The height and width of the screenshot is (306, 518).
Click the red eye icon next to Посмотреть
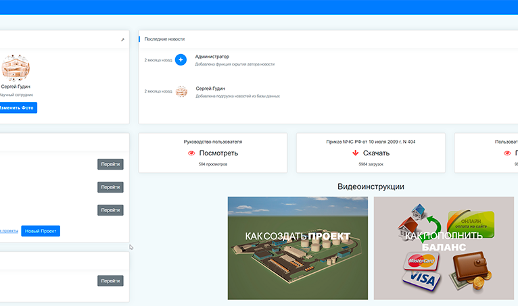coord(191,153)
